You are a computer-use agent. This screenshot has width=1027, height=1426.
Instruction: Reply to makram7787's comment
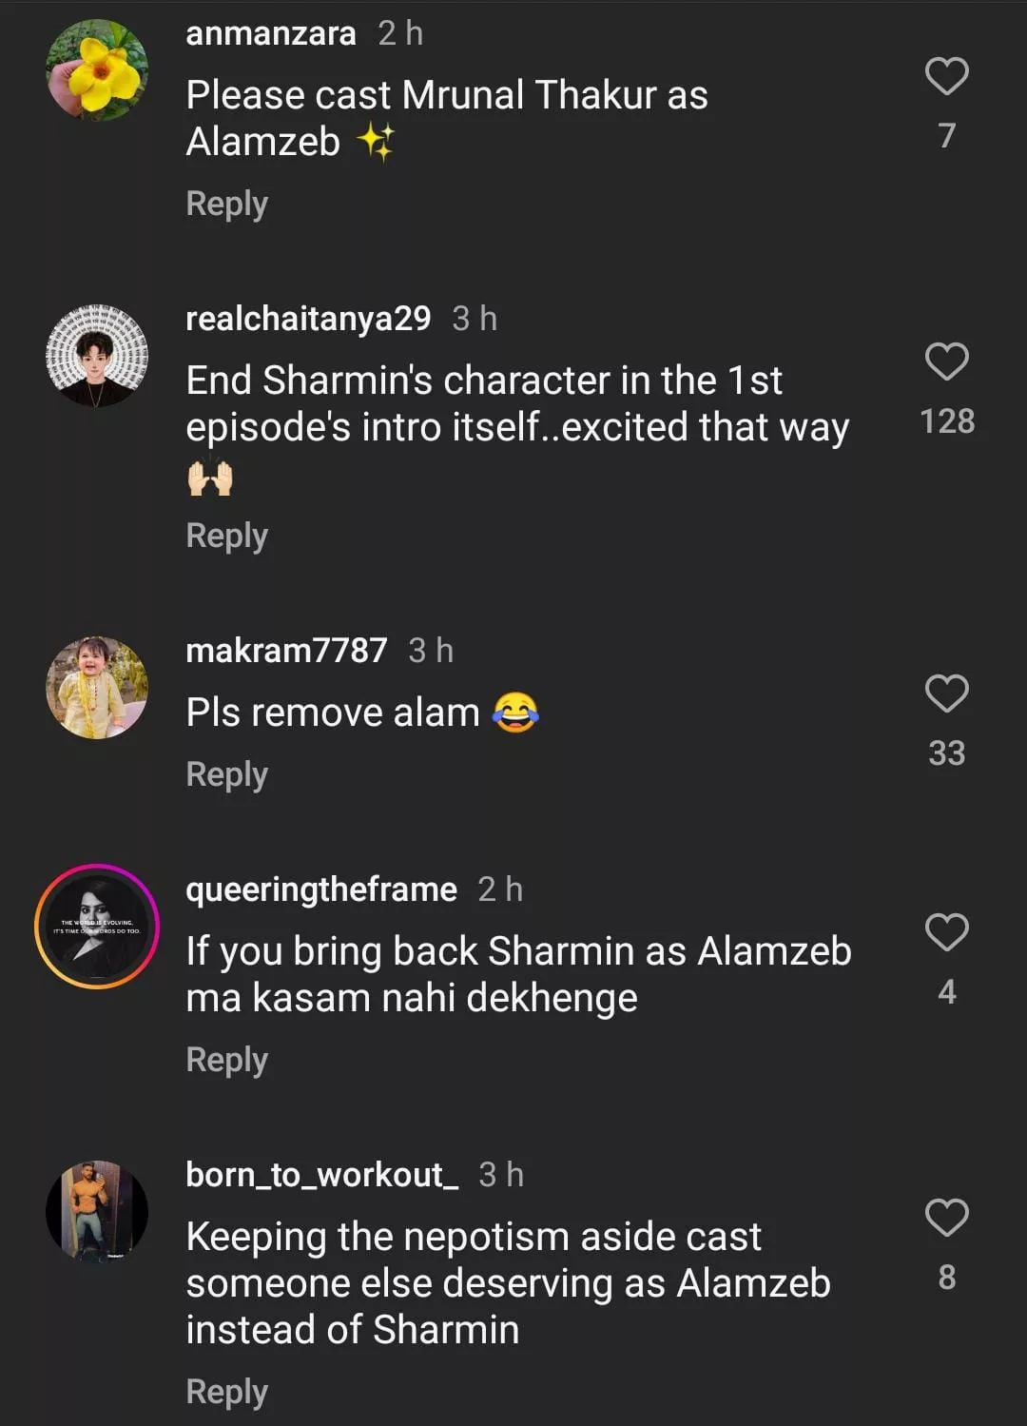tap(226, 774)
